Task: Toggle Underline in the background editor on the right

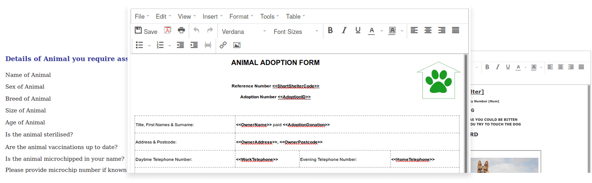Action: pos(508,67)
